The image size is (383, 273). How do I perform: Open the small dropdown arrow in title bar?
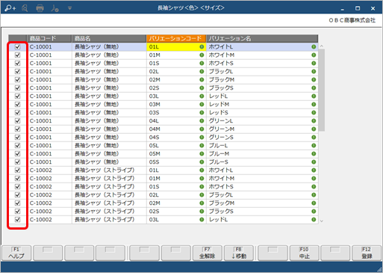(69, 8)
